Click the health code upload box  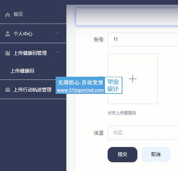click(133, 79)
